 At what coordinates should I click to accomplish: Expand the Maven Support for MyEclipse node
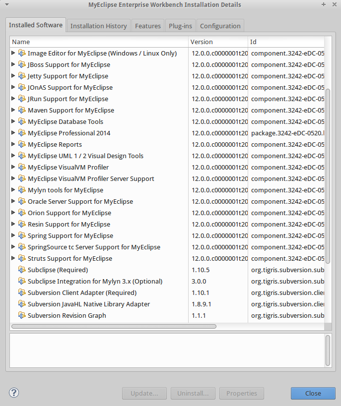(x=13, y=110)
